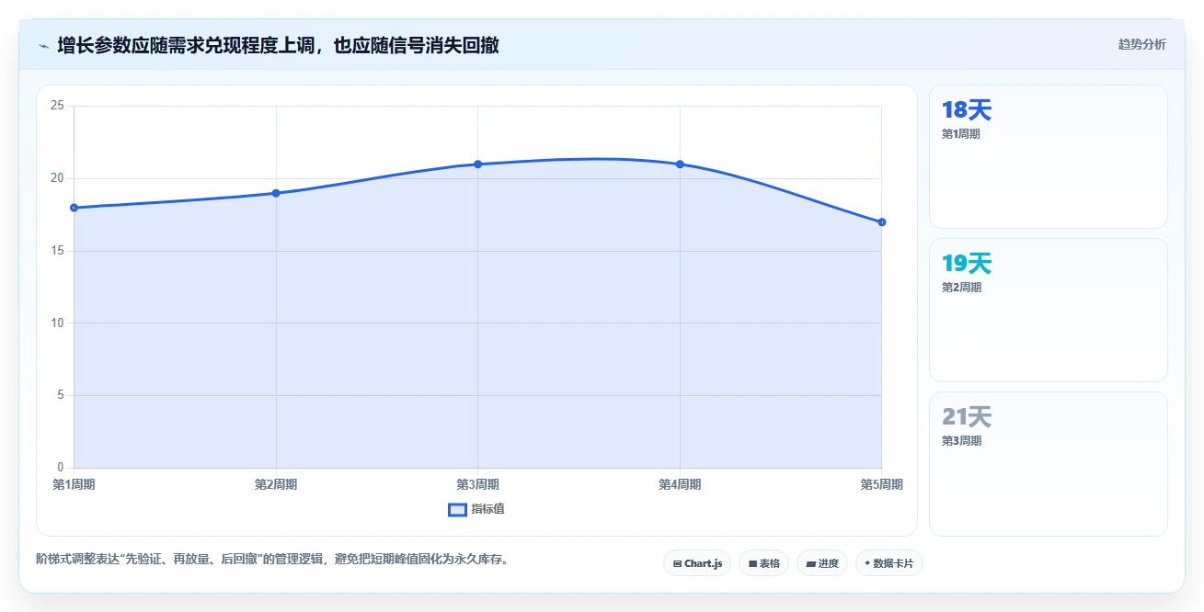Select the 进度 tag
The height and width of the screenshot is (612, 1204).
pyautogui.click(x=822, y=563)
